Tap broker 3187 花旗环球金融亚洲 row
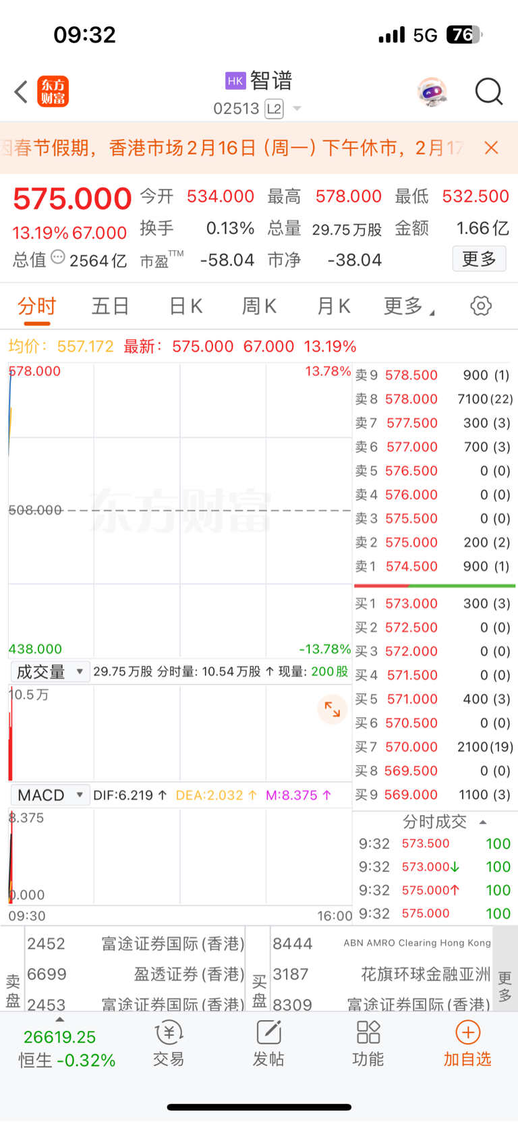The height and width of the screenshot is (1122, 518). 381,974
